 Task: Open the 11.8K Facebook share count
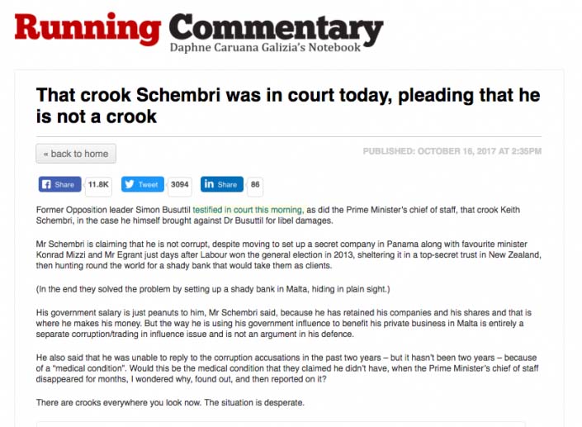[x=98, y=184]
